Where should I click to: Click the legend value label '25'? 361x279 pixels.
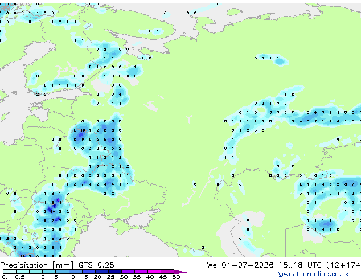(x=110, y=277)
